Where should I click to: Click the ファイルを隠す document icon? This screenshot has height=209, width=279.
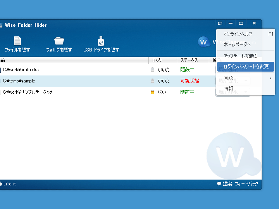point(17,41)
